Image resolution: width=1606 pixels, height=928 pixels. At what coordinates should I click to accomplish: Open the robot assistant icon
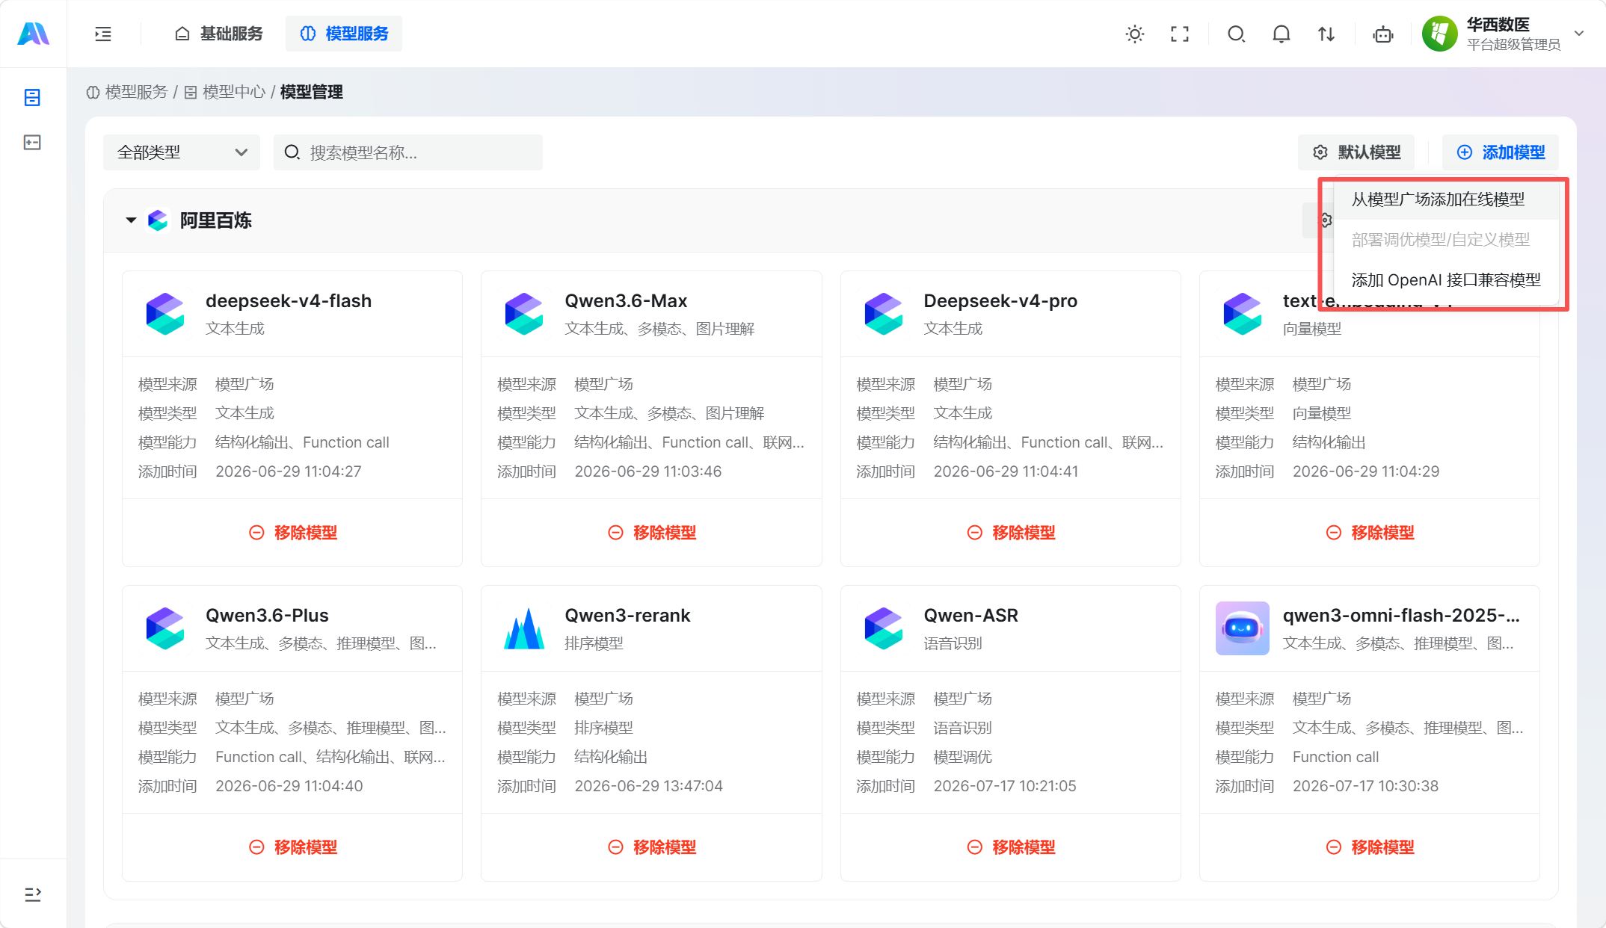pos(1383,34)
